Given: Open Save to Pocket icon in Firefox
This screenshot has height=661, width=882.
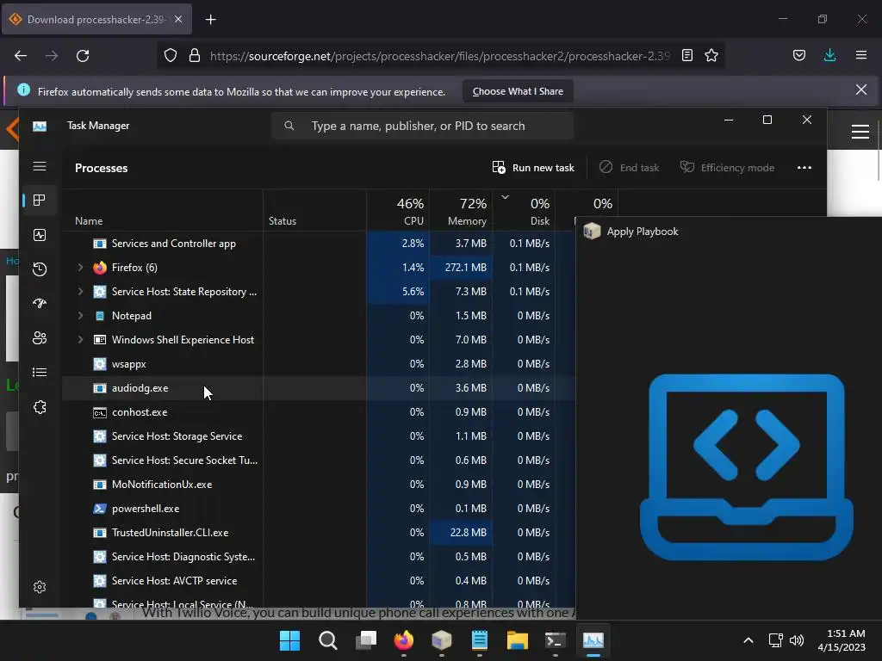Looking at the screenshot, I should (798, 56).
